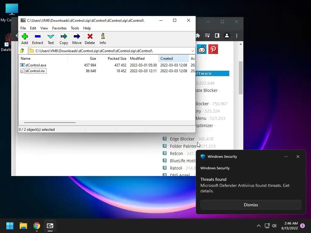
Task: Open the Favorites menu
Action: click(x=59, y=28)
